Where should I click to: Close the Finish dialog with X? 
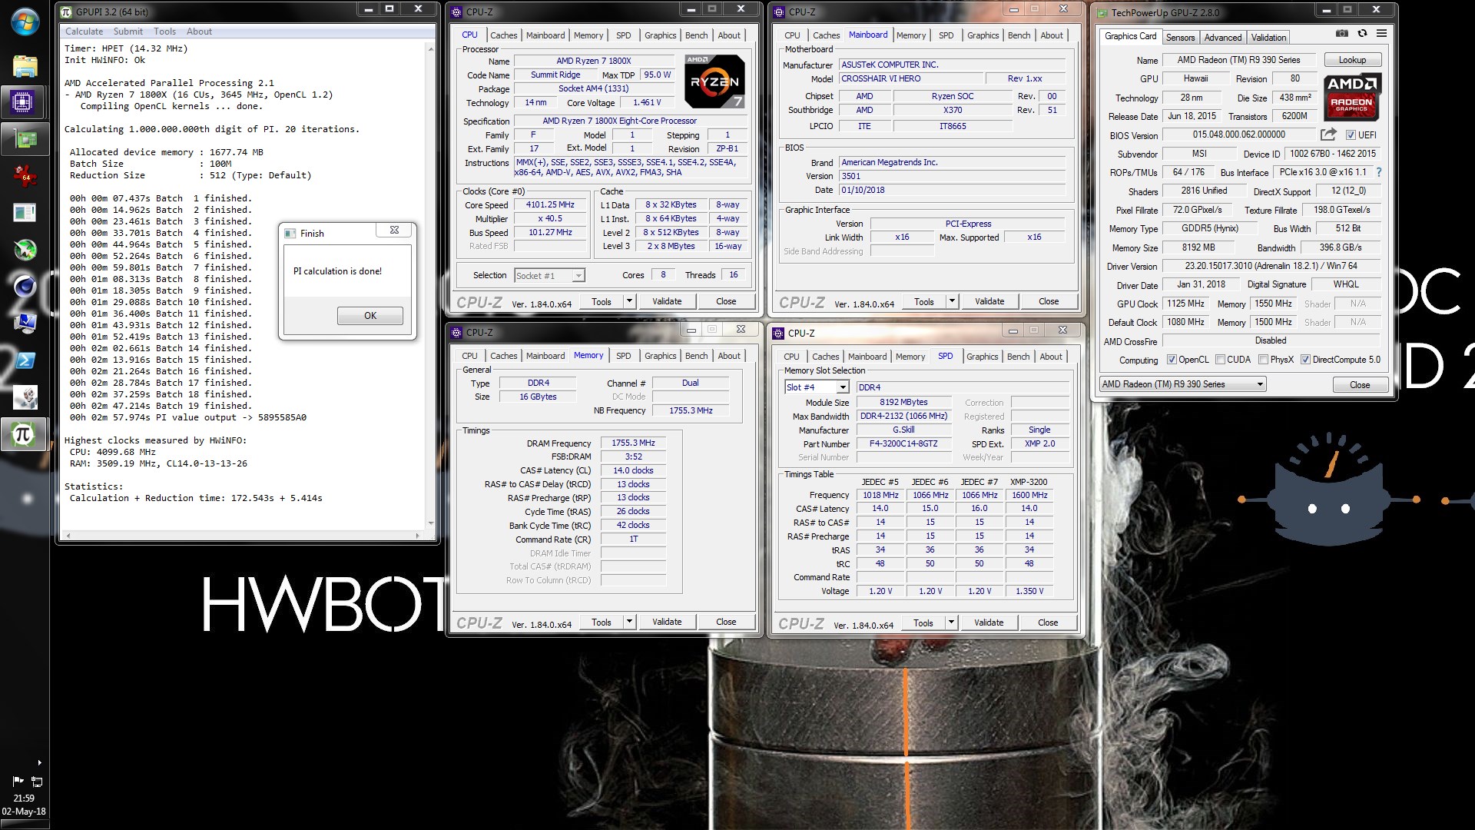coord(394,230)
